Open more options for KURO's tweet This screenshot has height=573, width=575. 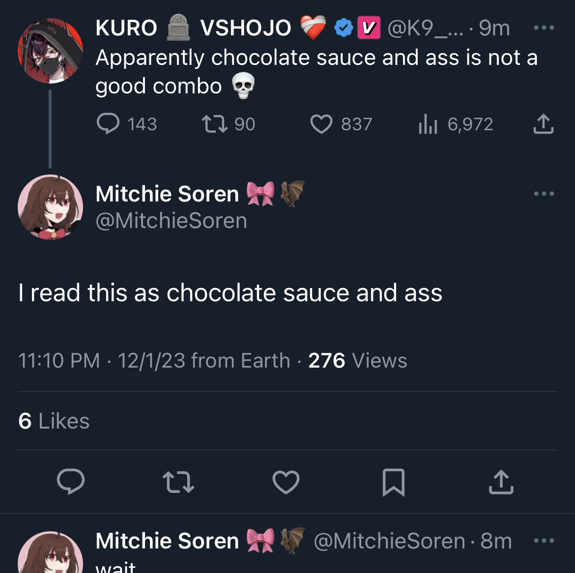544,28
